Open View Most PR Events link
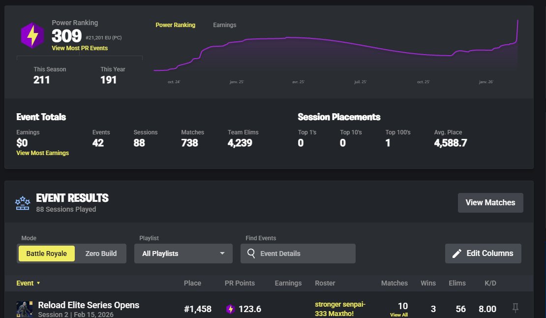 [x=80, y=48]
